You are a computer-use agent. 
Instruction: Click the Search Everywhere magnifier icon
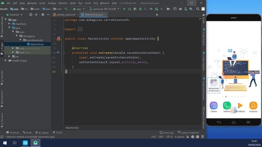coord(198,9)
